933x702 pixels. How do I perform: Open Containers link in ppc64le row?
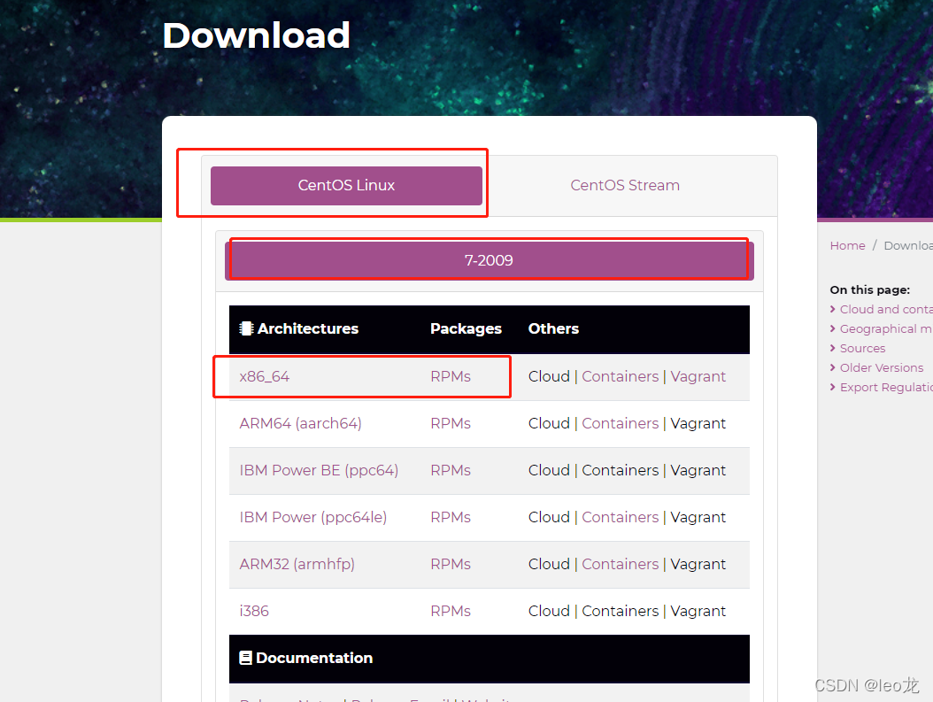click(620, 518)
